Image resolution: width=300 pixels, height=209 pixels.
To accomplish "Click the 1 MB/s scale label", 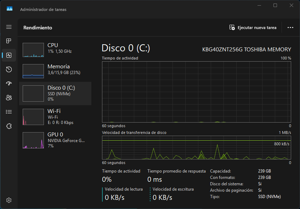I will [x=285, y=132].
